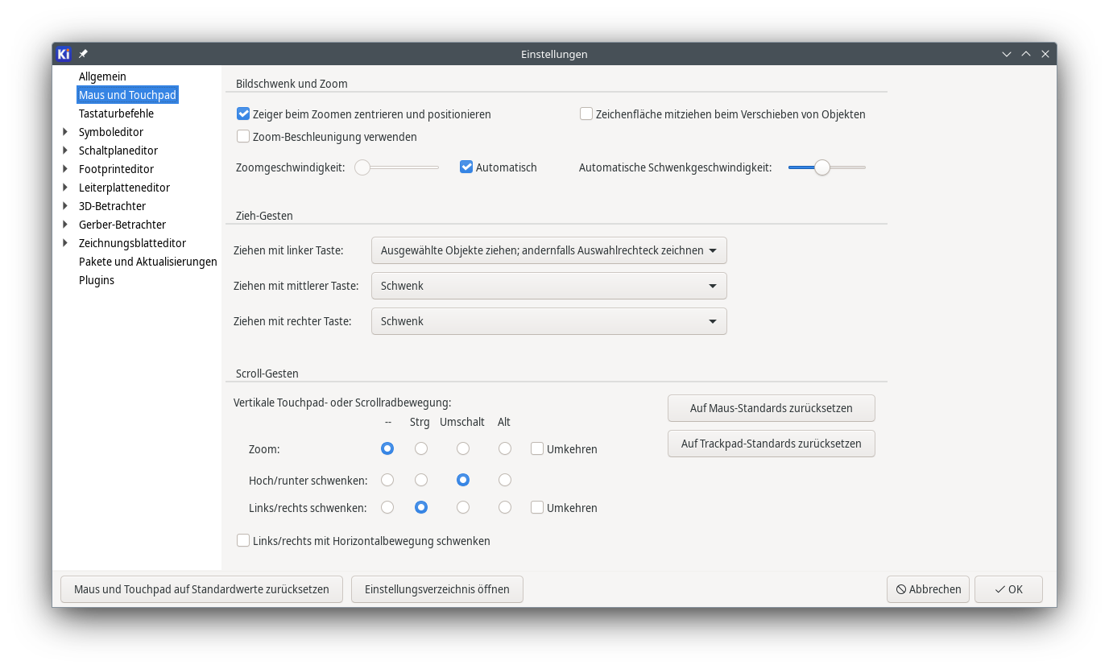Click the Automatische Schwenkgeschwindigkeit slider handle
The image size is (1109, 669).
(821, 167)
